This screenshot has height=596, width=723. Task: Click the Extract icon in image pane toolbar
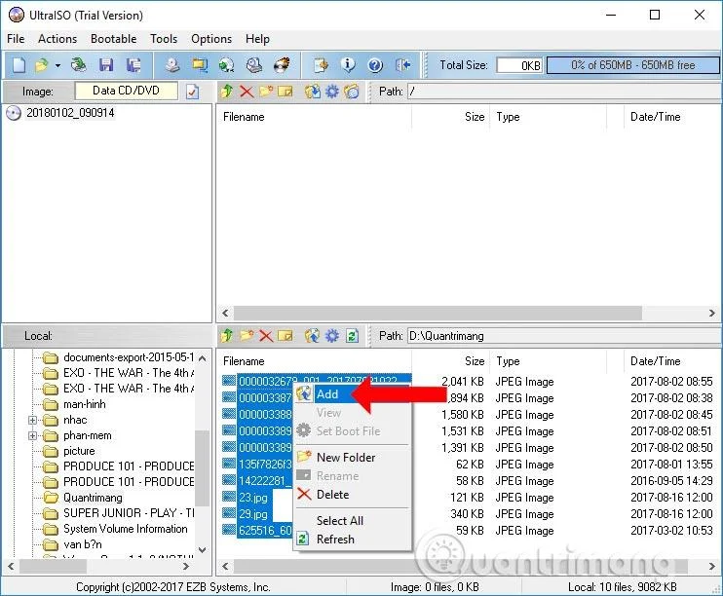pyautogui.click(x=312, y=92)
